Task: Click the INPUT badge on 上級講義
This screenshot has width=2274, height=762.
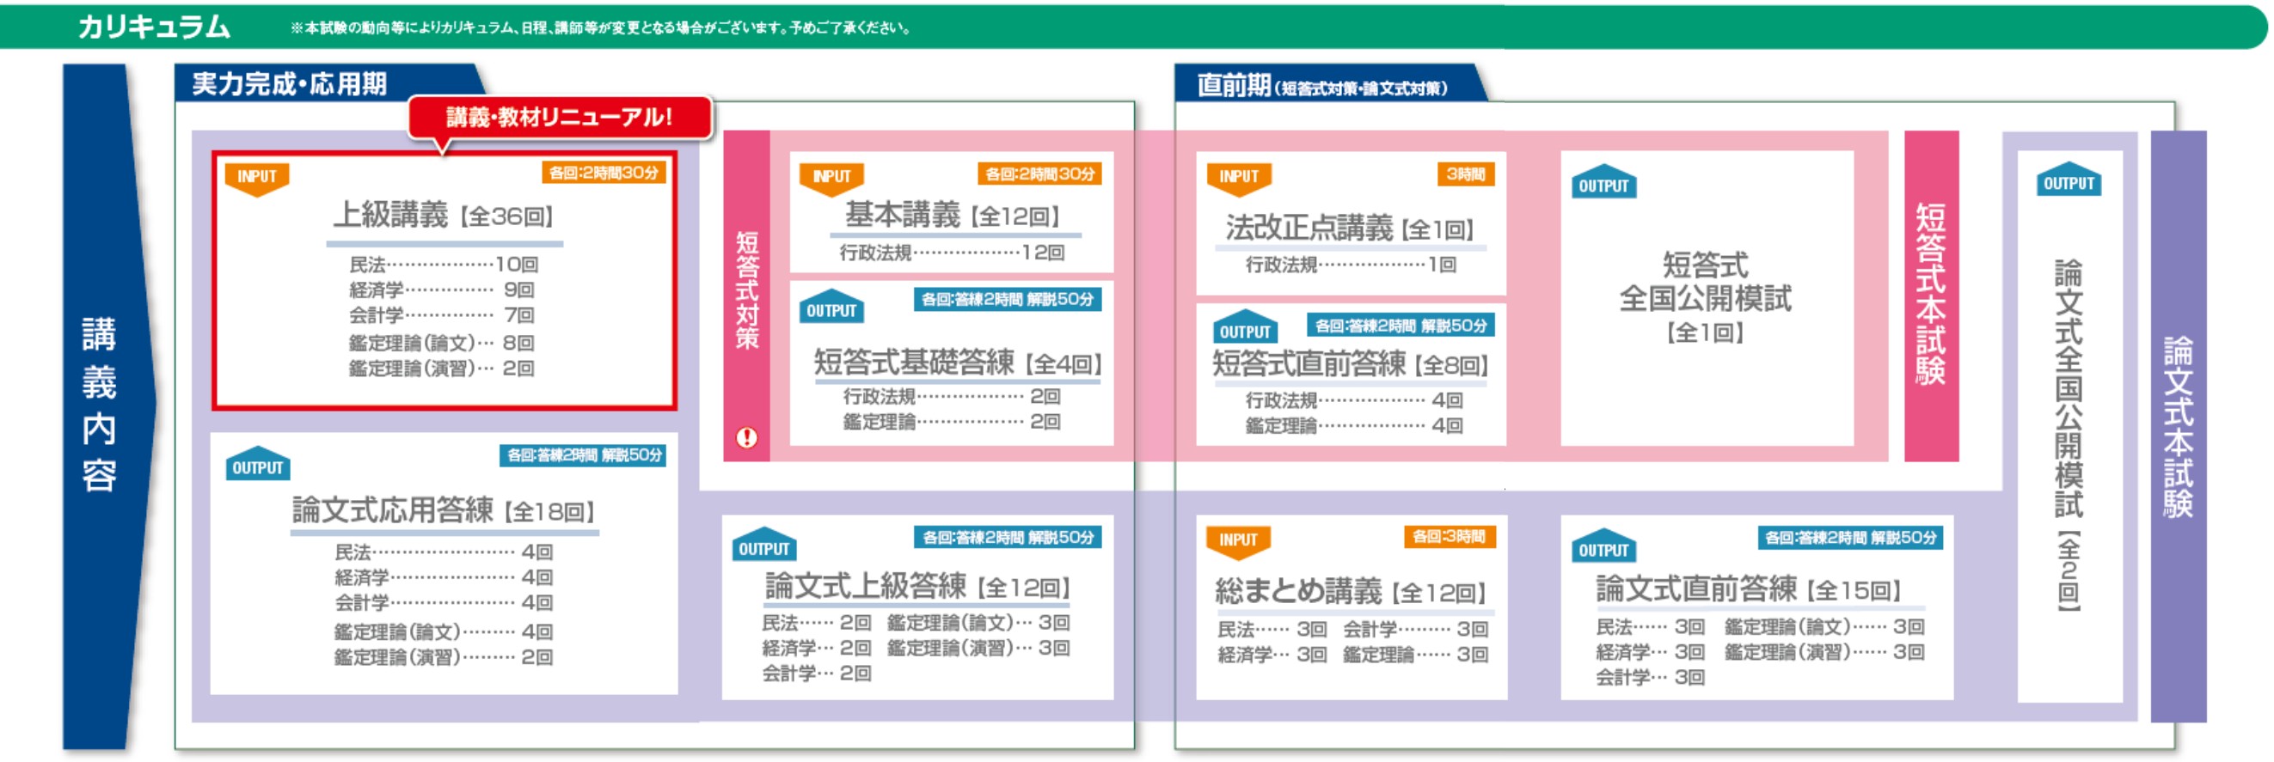Action: [257, 177]
